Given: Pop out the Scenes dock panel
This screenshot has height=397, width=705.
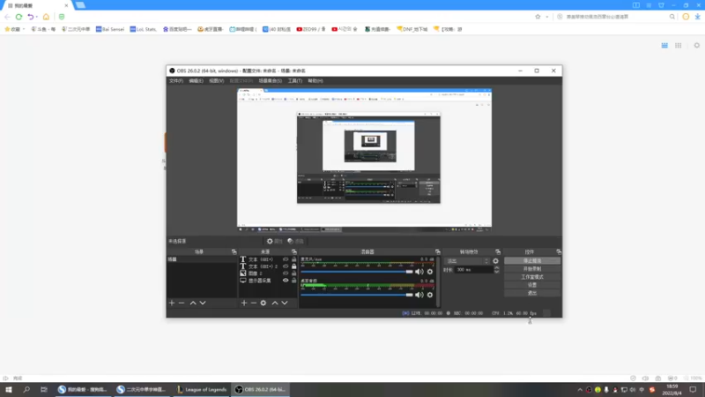Looking at the screenshot, I should point(234,251).
